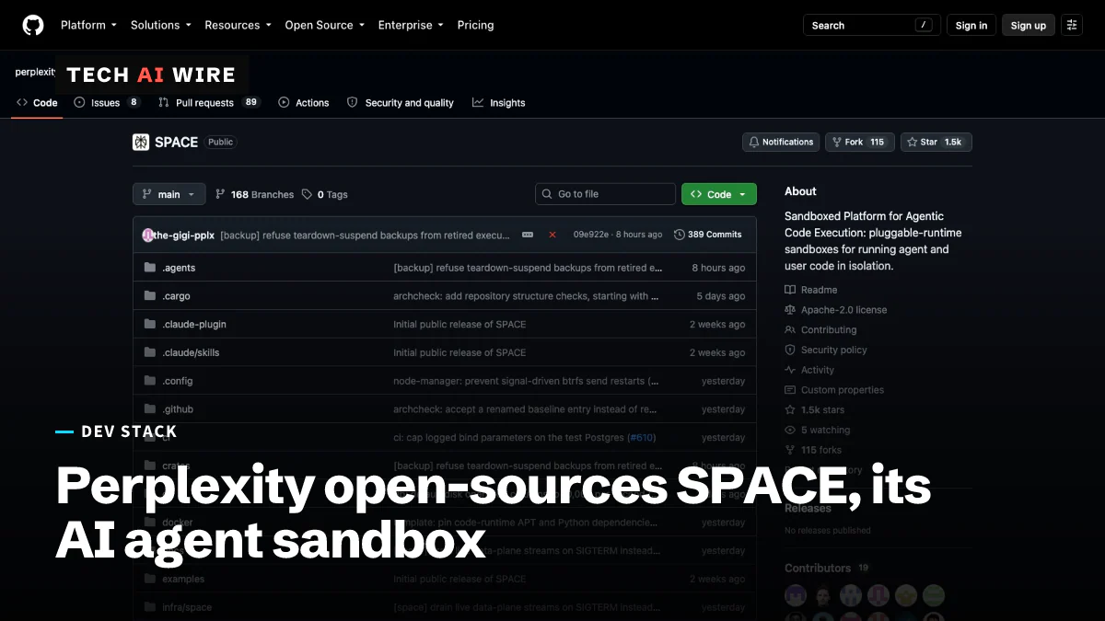The image size is (1105, 621).
Task: Go to the Pricing page
Action: click(x=475, y=25)
